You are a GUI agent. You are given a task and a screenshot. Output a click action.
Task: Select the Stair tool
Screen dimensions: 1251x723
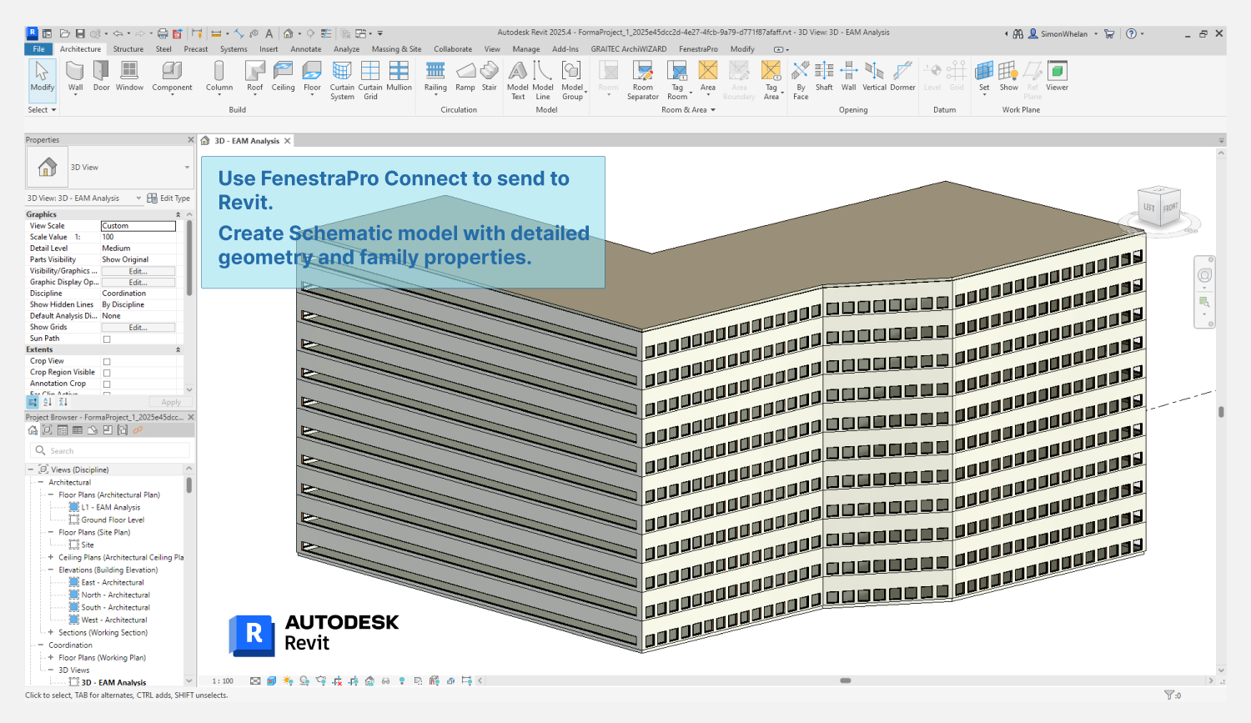tap(490, 77)
